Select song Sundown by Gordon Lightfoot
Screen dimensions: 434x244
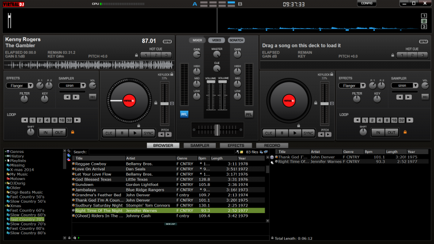tap(168, 184)
